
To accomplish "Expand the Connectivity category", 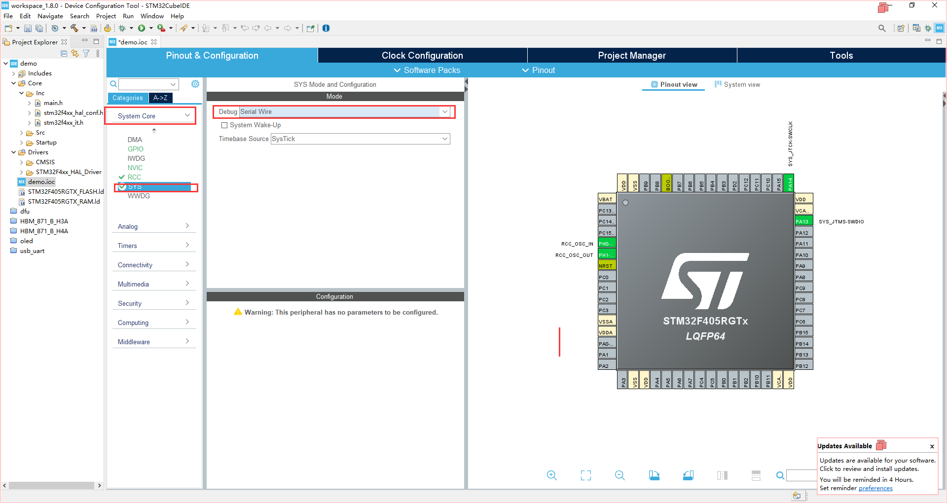I will click(154, 265).
